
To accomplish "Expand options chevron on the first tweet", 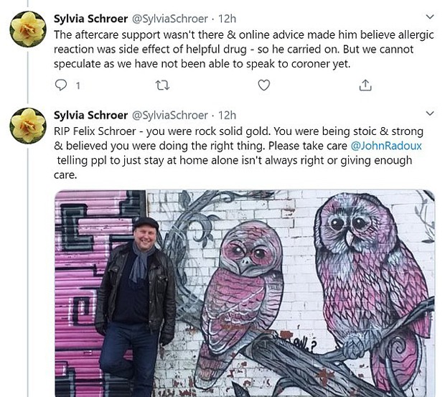I will pos(430,17).
